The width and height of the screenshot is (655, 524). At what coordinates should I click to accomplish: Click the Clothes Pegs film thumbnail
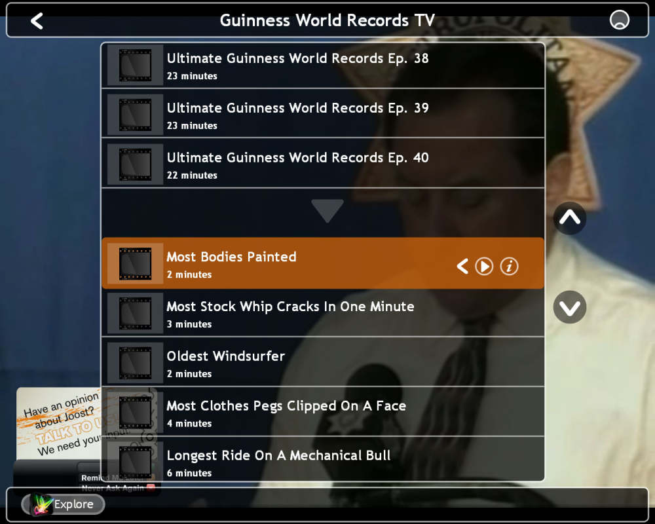pyautogui.click(x=135, y=413)
